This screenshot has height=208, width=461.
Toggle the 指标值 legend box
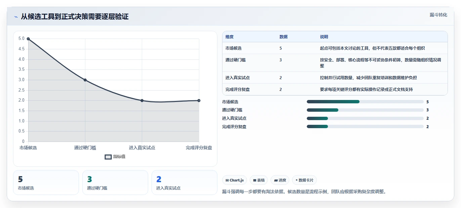(108, 157)
